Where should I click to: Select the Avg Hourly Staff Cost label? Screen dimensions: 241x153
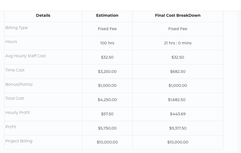(x=25, y=56)
